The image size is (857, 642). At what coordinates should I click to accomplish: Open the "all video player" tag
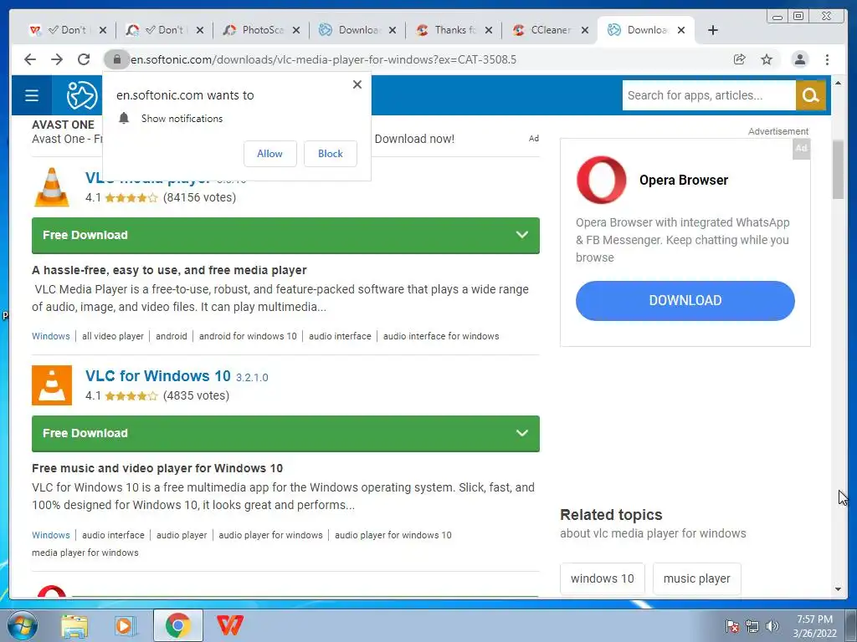coord(113,336)
